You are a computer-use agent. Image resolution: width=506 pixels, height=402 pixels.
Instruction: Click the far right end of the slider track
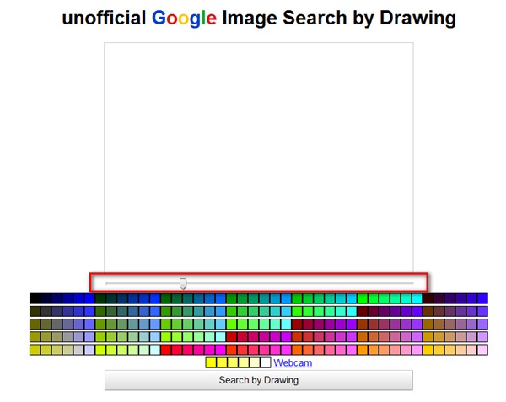[412, 283]
